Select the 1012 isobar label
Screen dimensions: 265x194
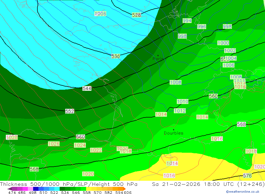[x=180, y=111]
